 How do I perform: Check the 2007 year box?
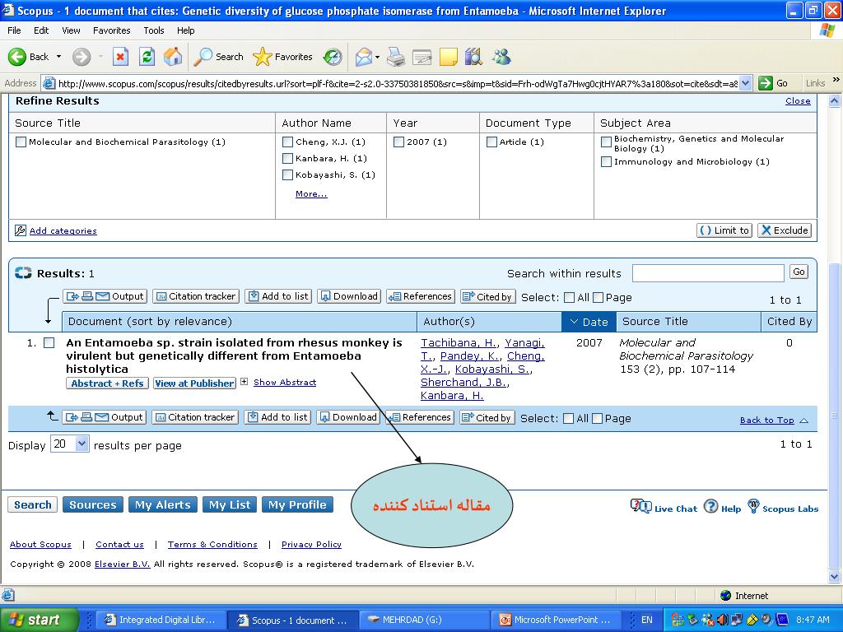(x=399, y=142)
